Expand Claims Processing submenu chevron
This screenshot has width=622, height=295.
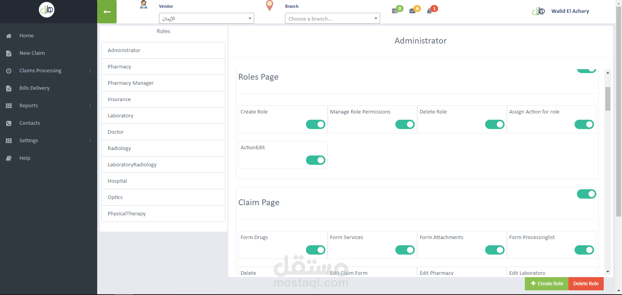pyautogui.click(x=90, y=71)
